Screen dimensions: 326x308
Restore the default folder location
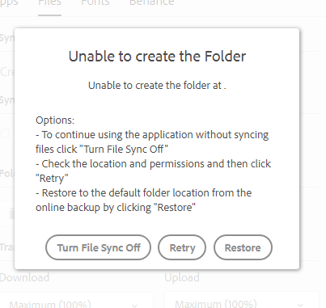click(x=243, y=247)
